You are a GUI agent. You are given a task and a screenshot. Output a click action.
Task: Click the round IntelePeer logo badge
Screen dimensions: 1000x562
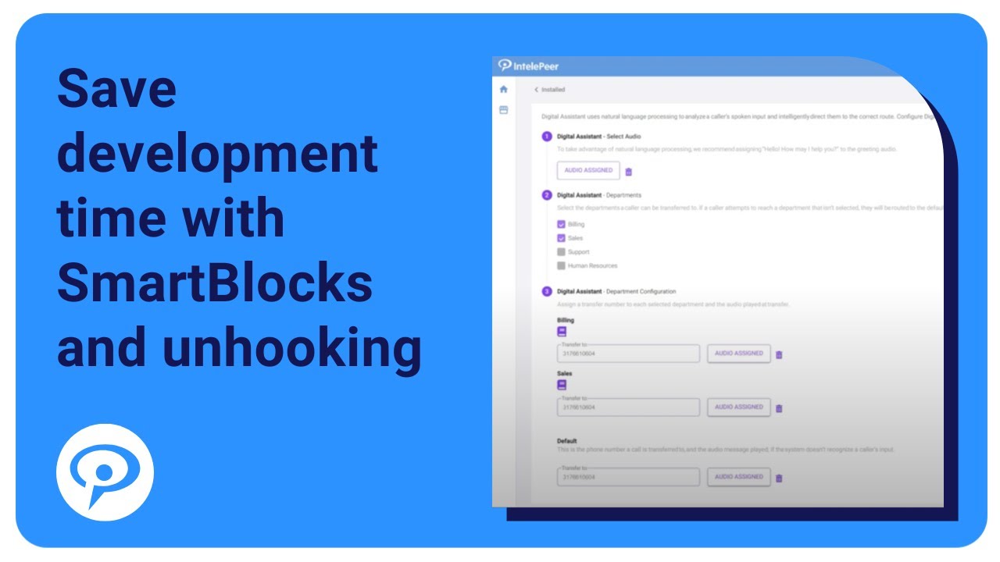[105, 472]
